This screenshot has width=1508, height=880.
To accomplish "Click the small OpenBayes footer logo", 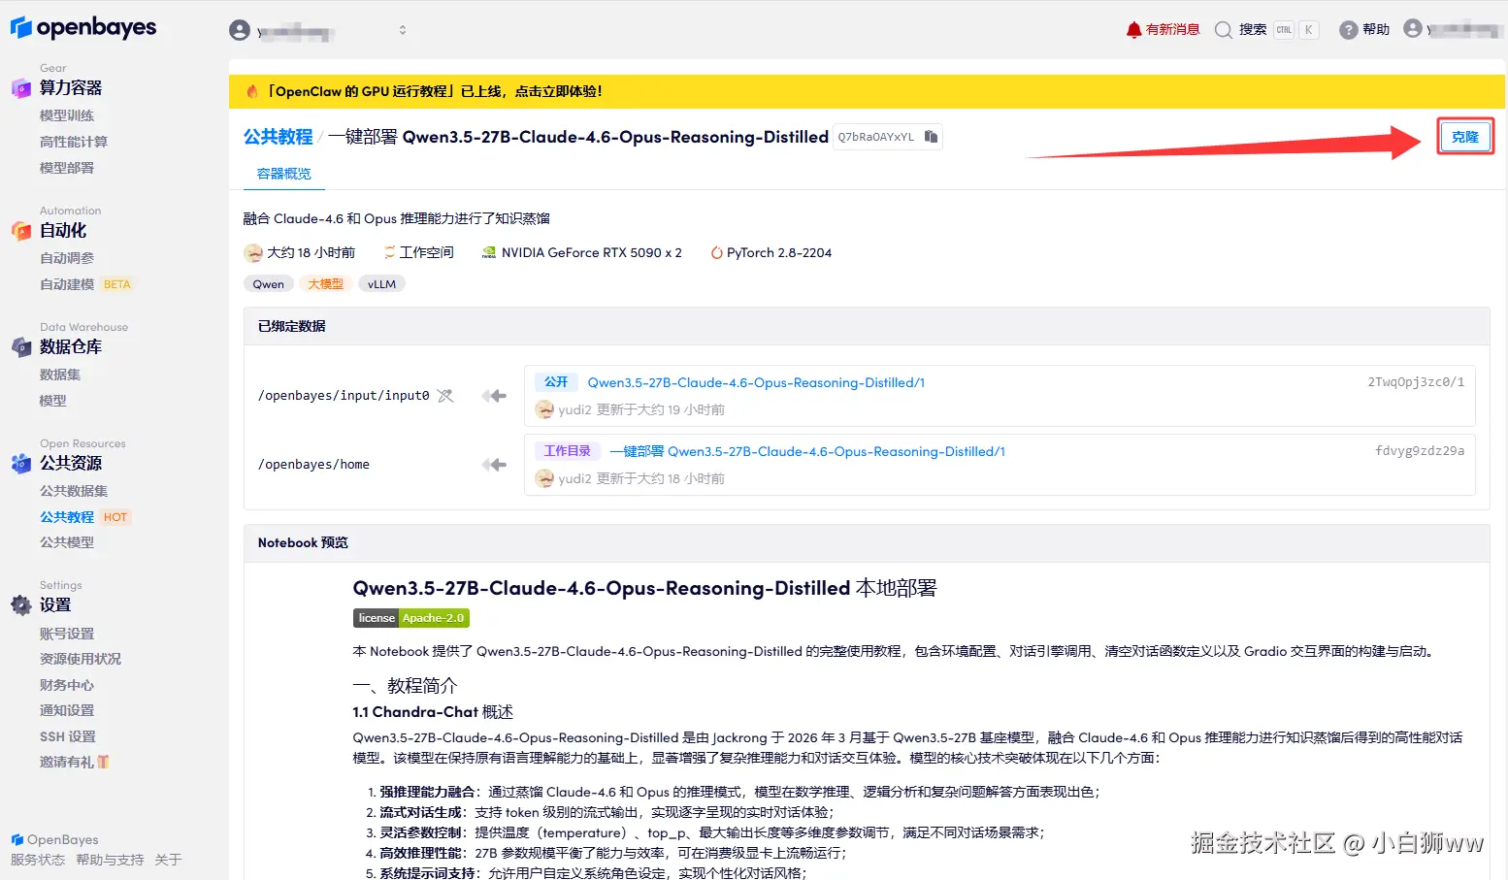I will [16, 839].
